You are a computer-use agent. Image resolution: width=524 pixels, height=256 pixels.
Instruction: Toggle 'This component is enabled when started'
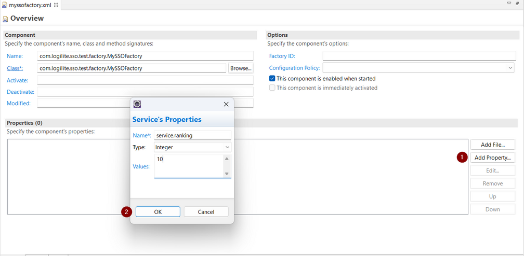(x=272, y=79)
